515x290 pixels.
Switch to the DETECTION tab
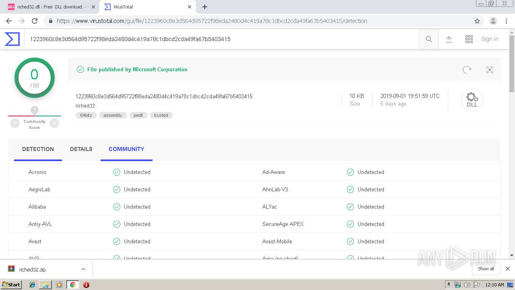tap(38, 149)
